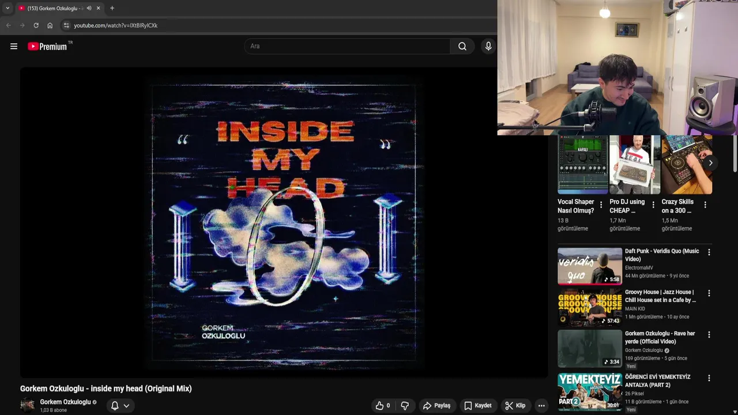This screenshot has height=415, width=738.
Task: Reload the page in browser toolbar
Action: click(36, 25)
